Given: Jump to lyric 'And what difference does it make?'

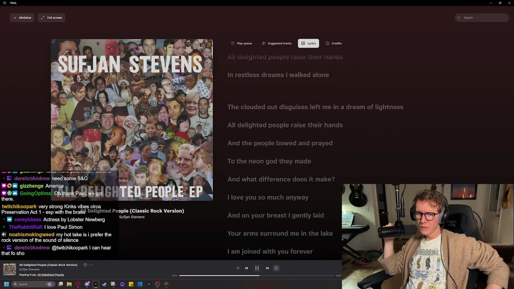Looking at the screenshot, I should coord(281,179).
